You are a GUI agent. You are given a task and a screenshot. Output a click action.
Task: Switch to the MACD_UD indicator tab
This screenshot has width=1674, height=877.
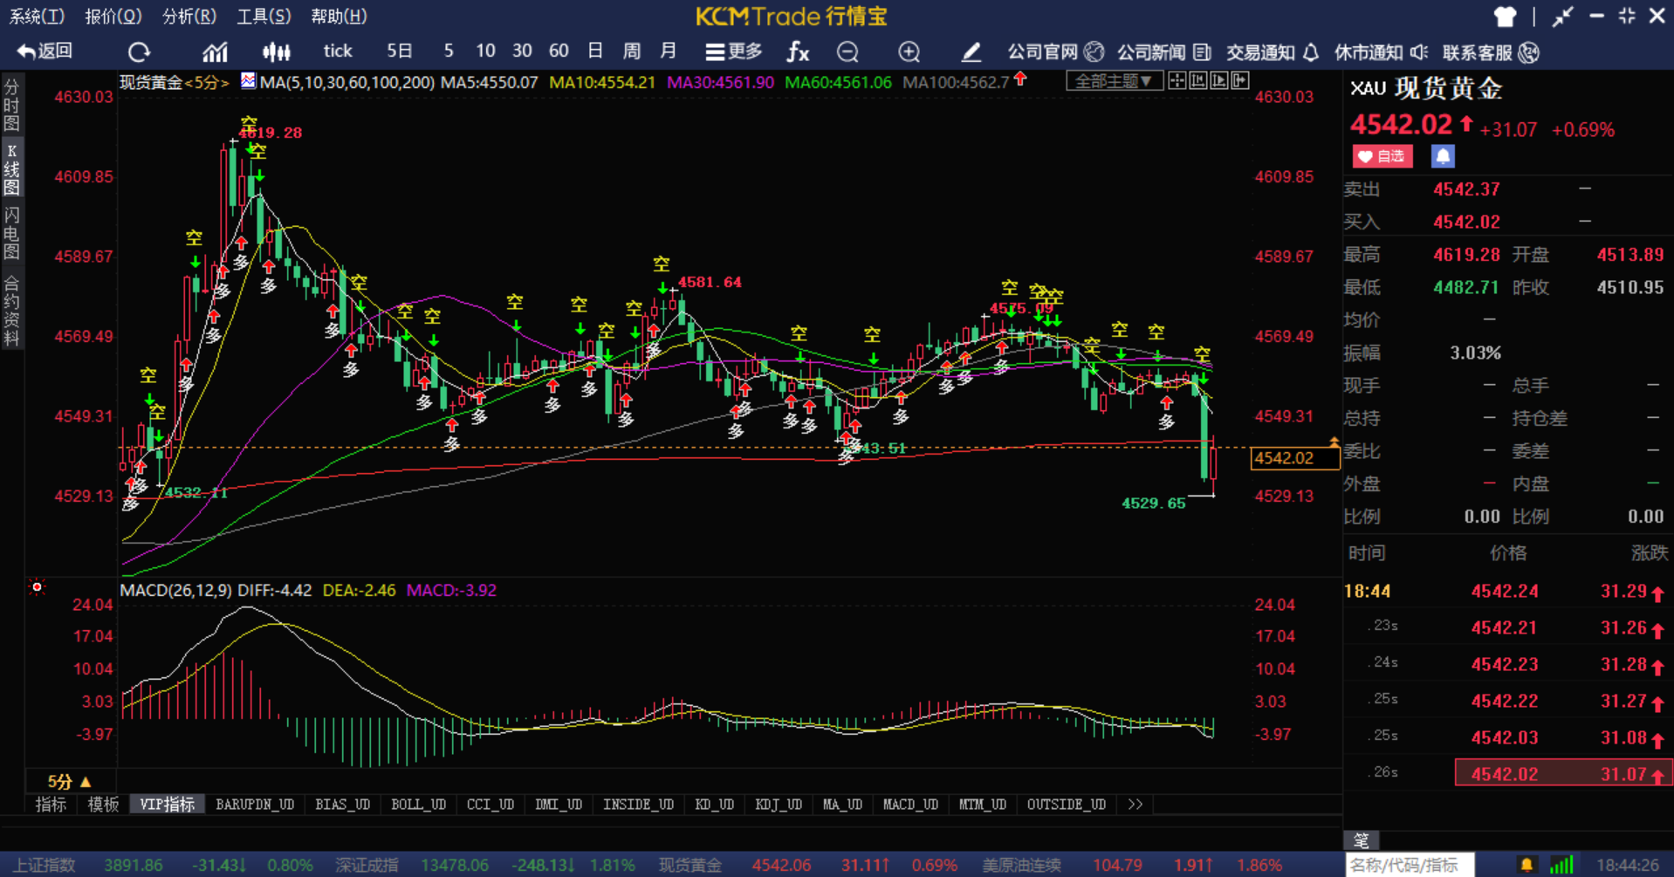click(910, 805)
